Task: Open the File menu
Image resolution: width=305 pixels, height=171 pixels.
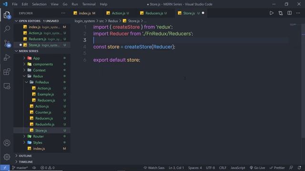Action: coord(15,4)
